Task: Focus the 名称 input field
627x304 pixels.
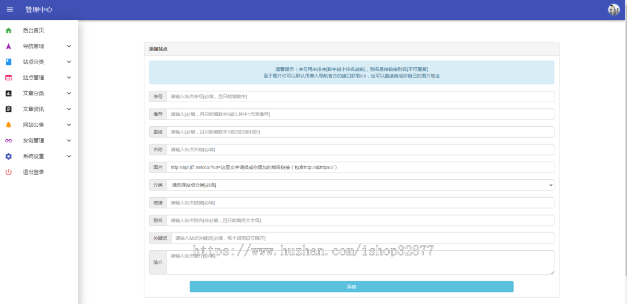Action: click(x=361, y=150)
